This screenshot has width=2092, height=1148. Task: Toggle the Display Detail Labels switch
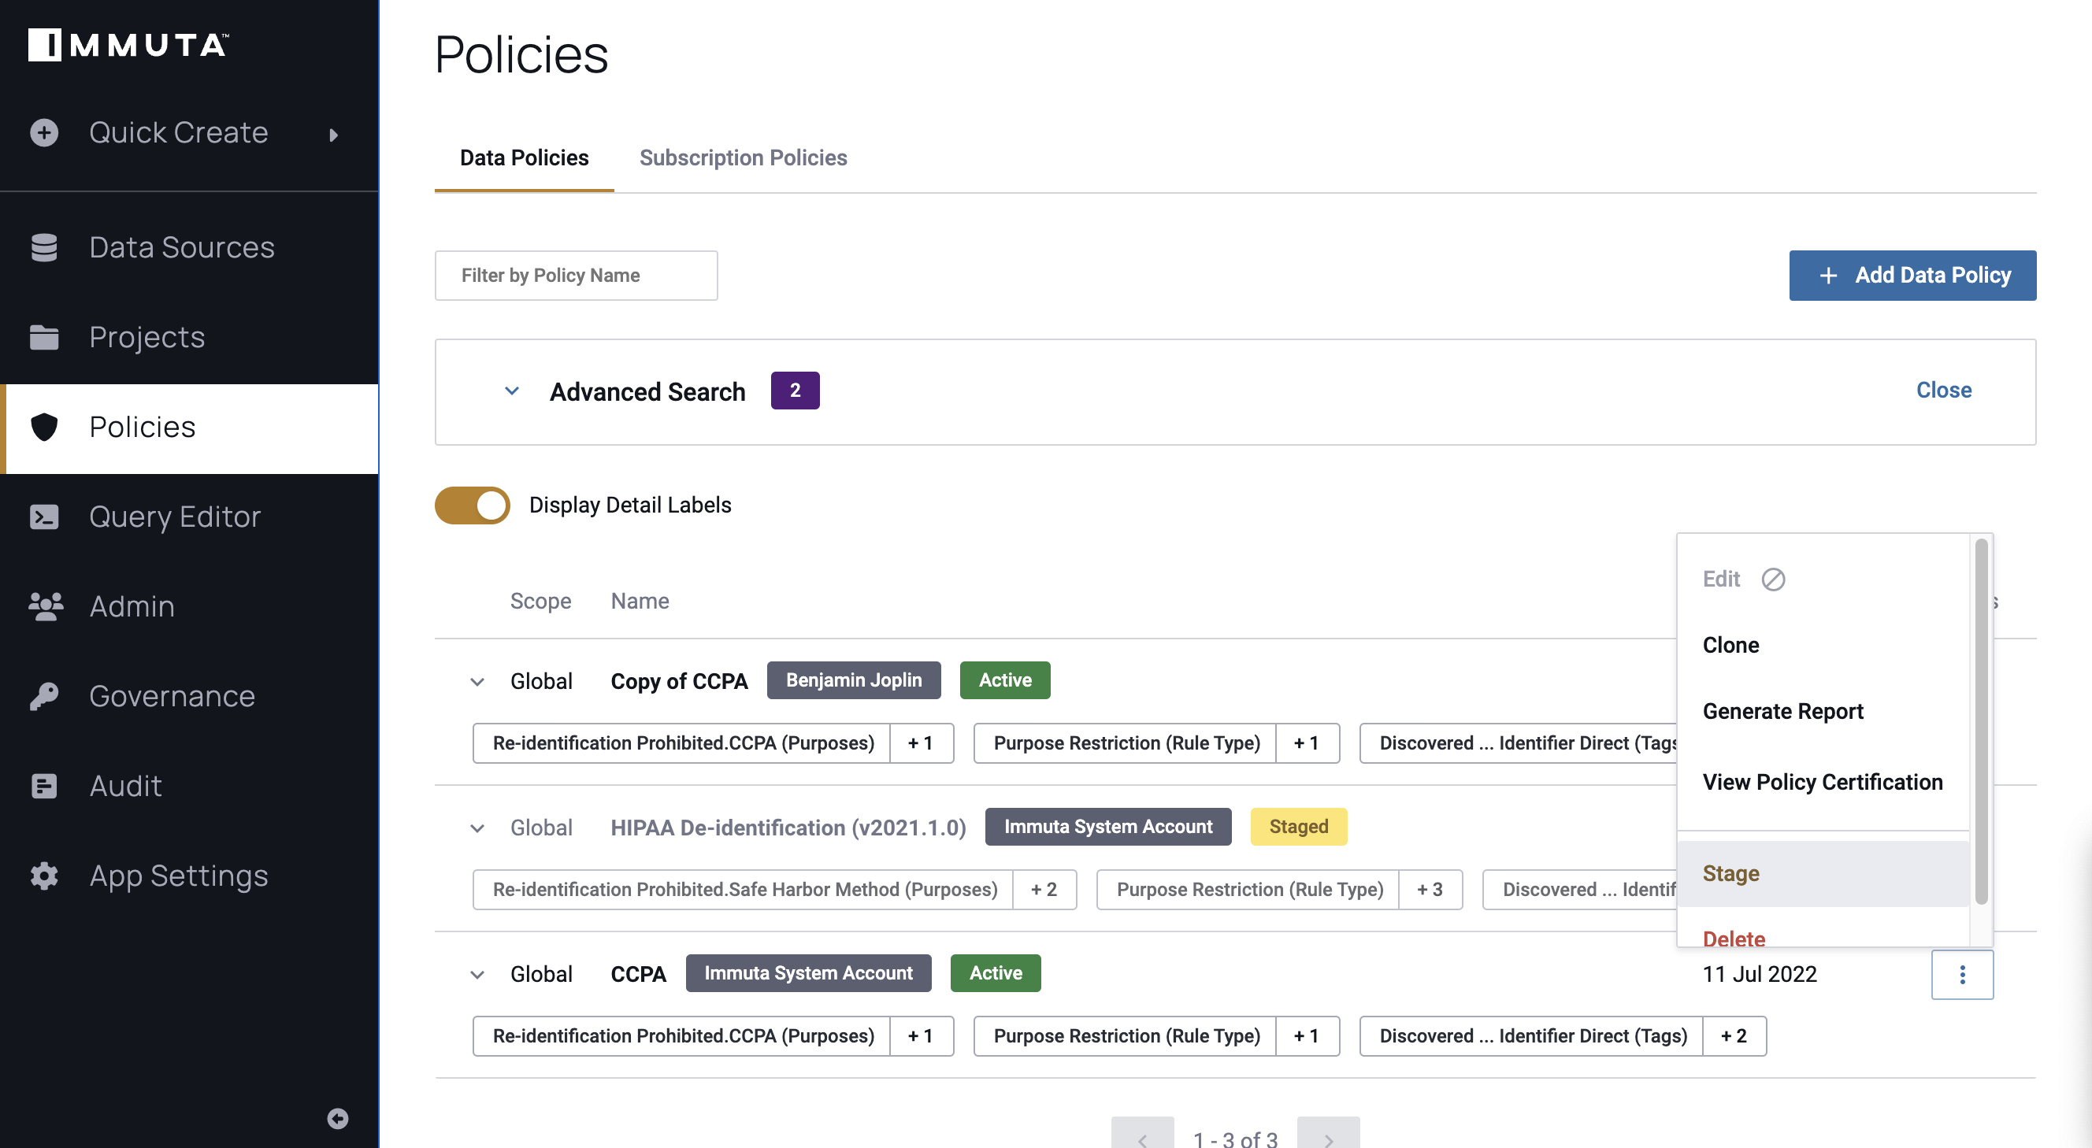coord(472,503)
